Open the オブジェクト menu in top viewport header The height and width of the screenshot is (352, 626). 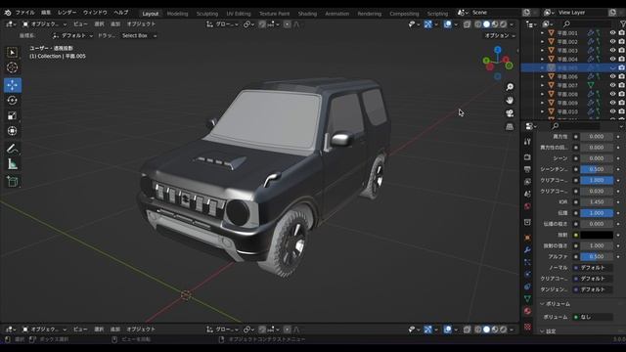tap(141, 24)
